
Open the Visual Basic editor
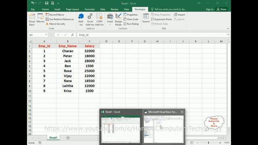tap(32, 20)
